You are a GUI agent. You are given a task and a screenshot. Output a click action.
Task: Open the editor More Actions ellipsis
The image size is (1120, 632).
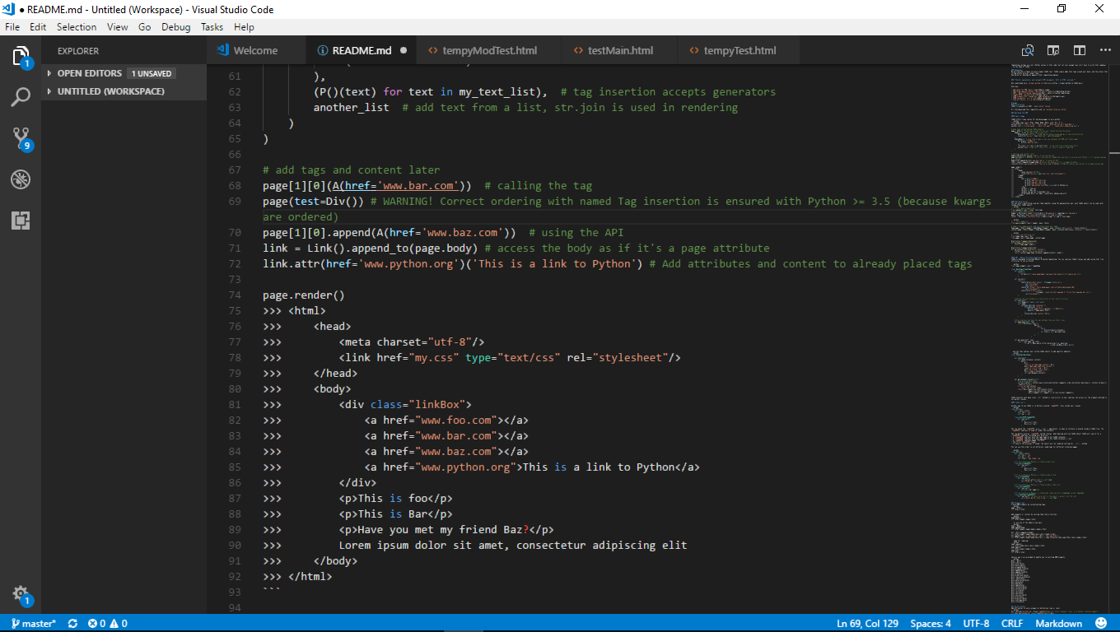click(1104, 50)
